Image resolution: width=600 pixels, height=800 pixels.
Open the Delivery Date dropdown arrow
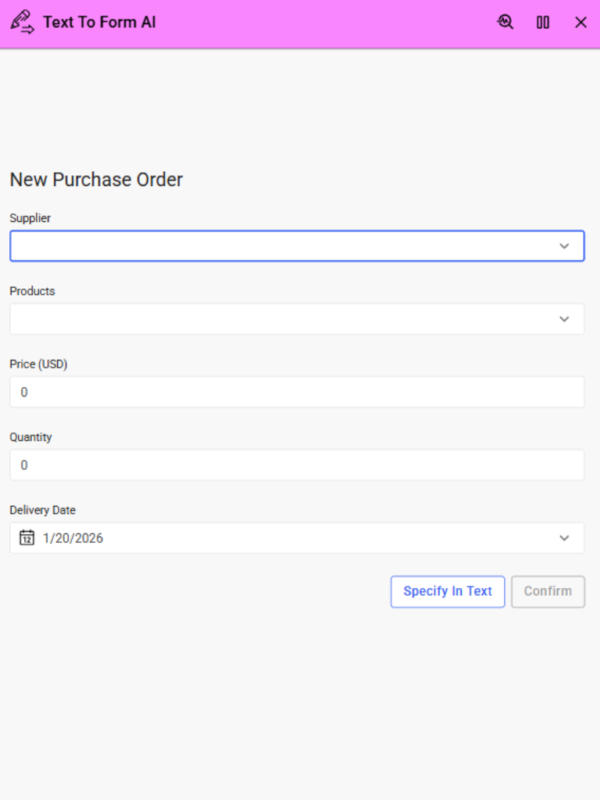pyautogui.click(x=564, y=538)
